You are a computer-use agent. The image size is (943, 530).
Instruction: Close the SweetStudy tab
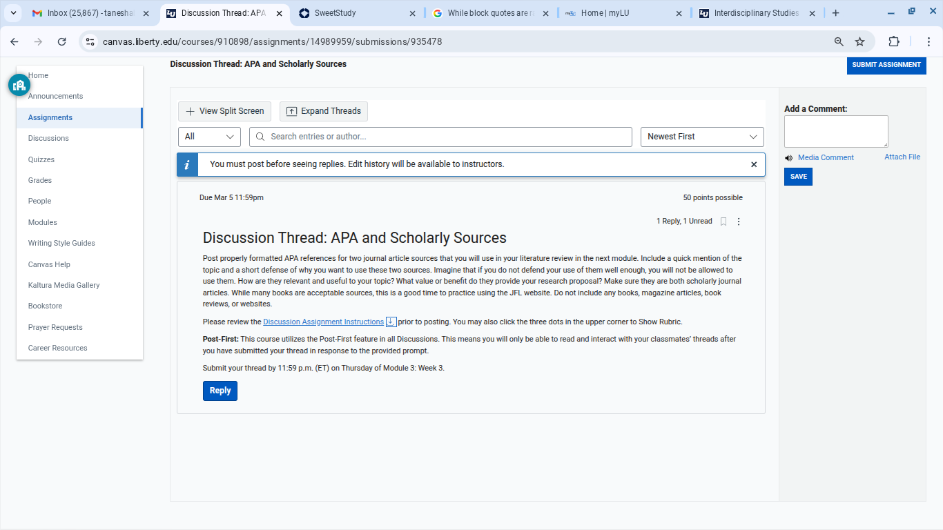pos(412,13)
